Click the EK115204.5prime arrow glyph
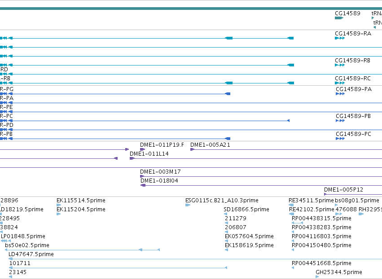Screen dimensions: 382x279 click(x=58, y=214)
